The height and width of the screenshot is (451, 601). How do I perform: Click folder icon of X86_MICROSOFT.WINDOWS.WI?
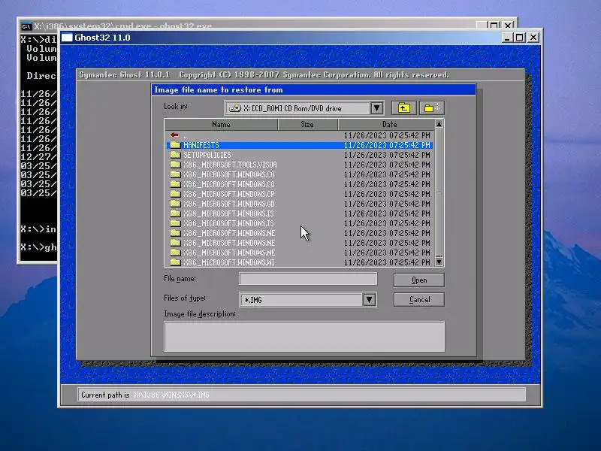[175, 262]
